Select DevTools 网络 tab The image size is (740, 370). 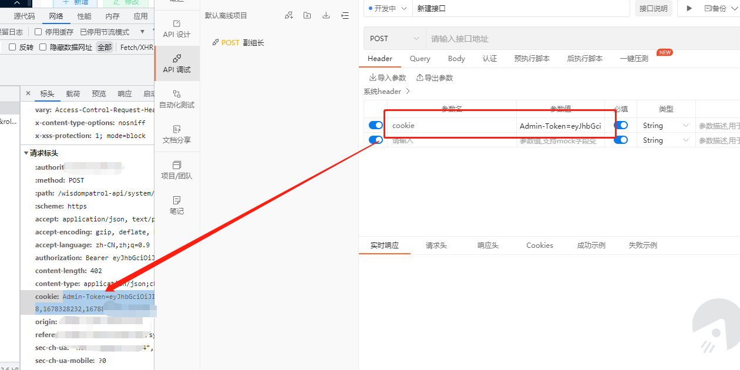coord(56,16)
